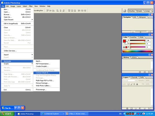The height and width of the screenshot is (116, 155).
Task: Open the Opacity slider arrow in Layers panel
Action: click(151, 80)
